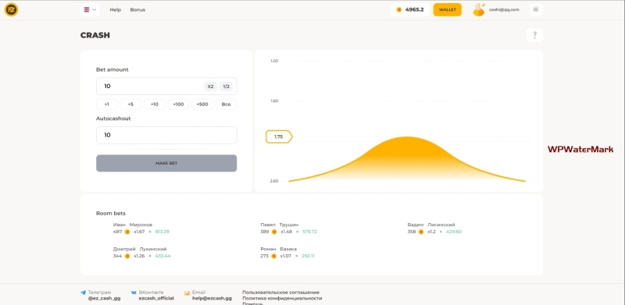Open the ceshi@qq.com account link

[504, 9]
